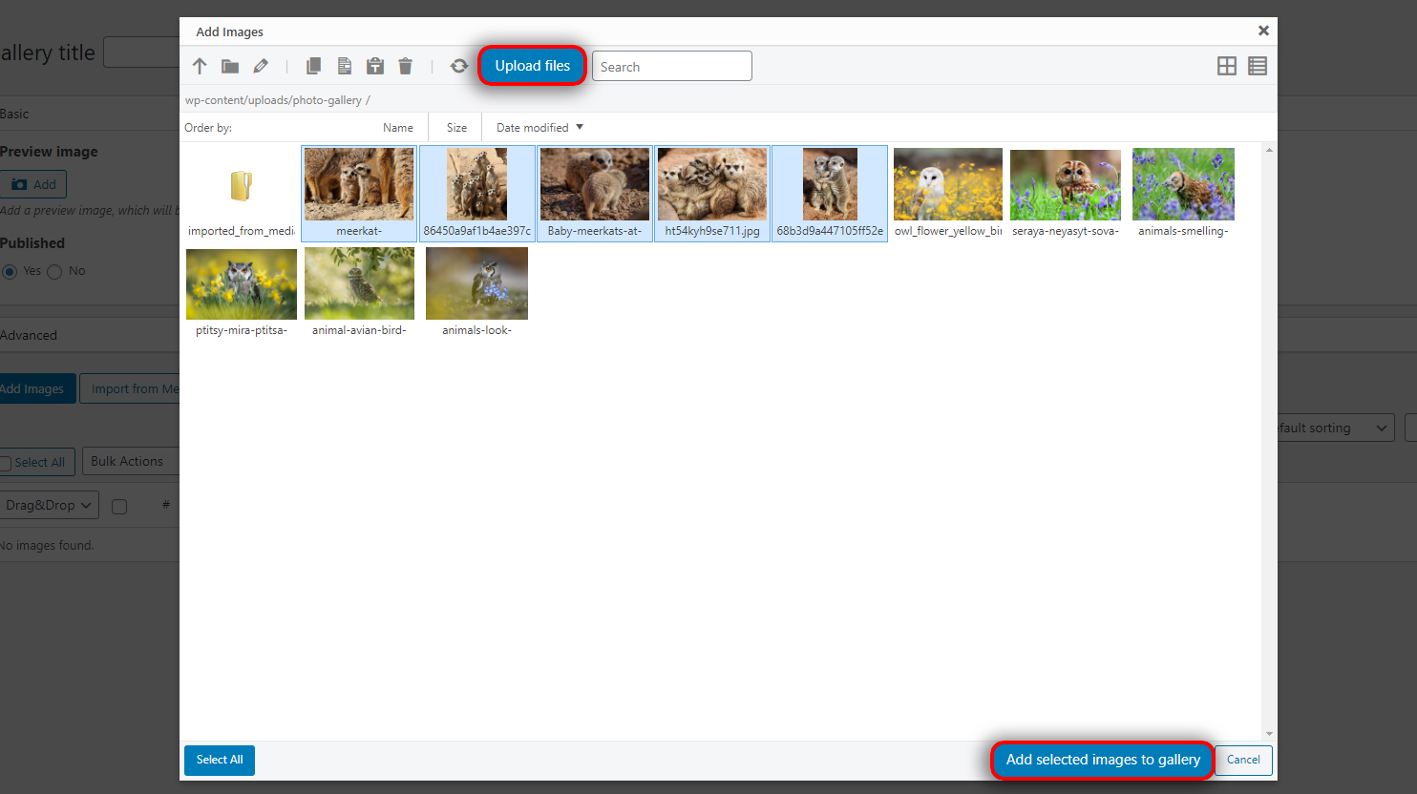1417x794 pixels.
Task: Select No for Published
Action: [x=54, y=272]
